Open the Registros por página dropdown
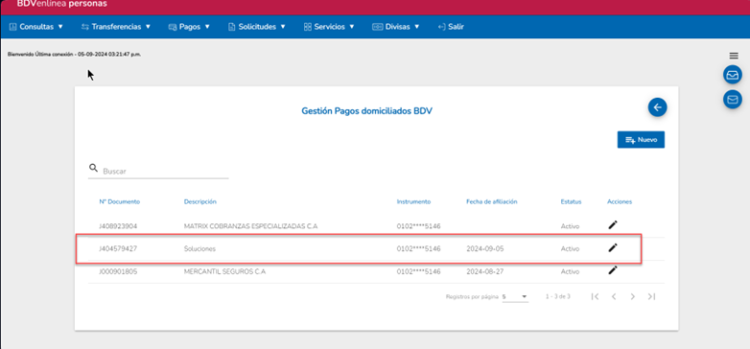Image resolution: width=750 pixels, height=349 pixels. click(x=515, y=297)
